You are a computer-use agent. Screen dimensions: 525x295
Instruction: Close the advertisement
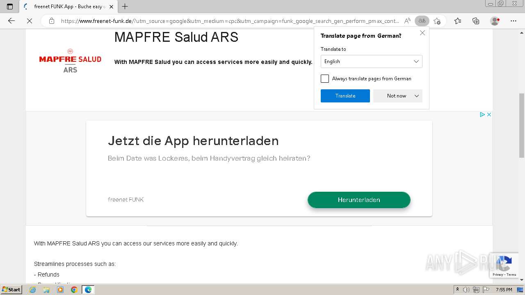point(489,115)
